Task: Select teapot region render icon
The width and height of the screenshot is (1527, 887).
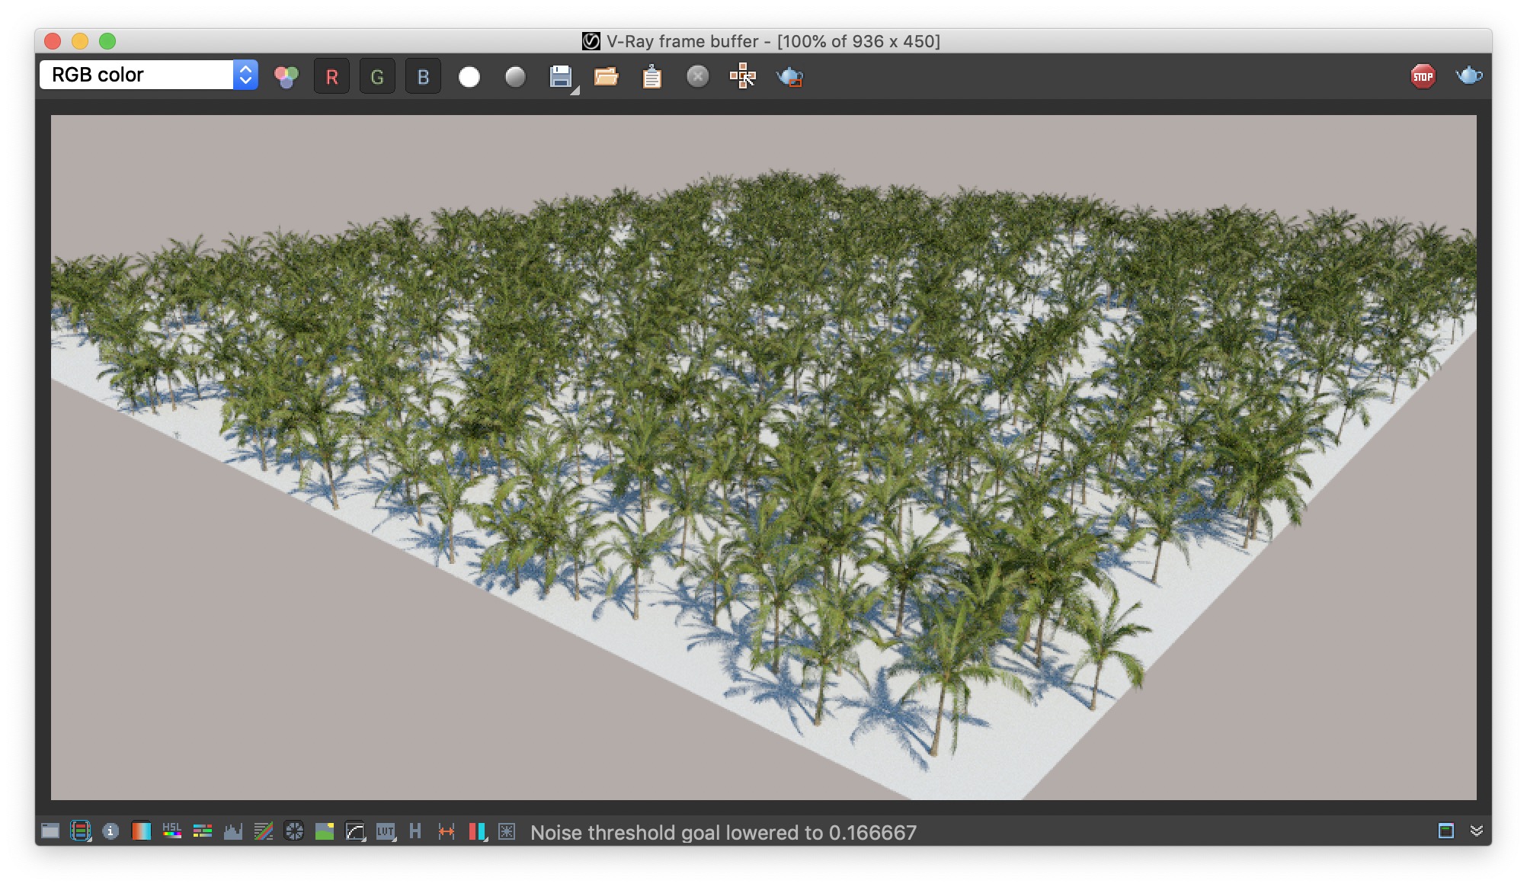Action: pos(789,77)
